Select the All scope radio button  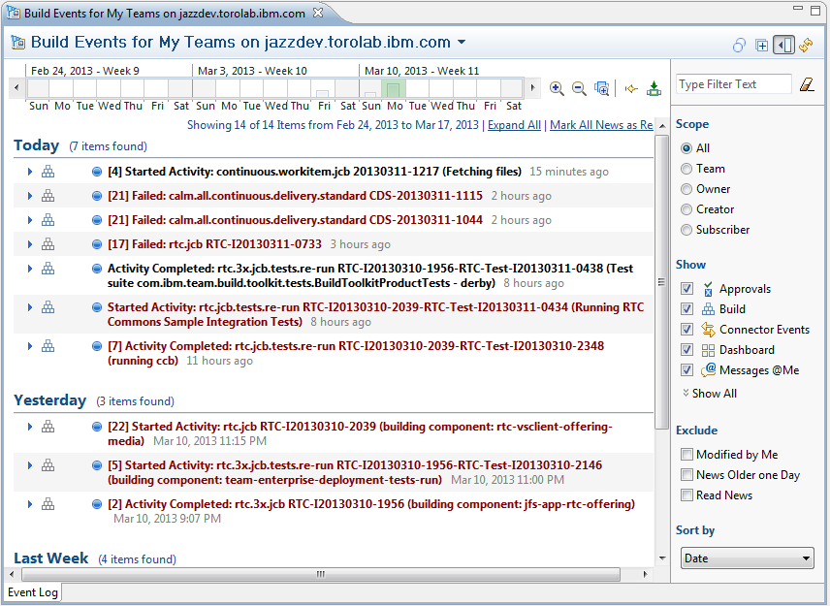(686, 148)
